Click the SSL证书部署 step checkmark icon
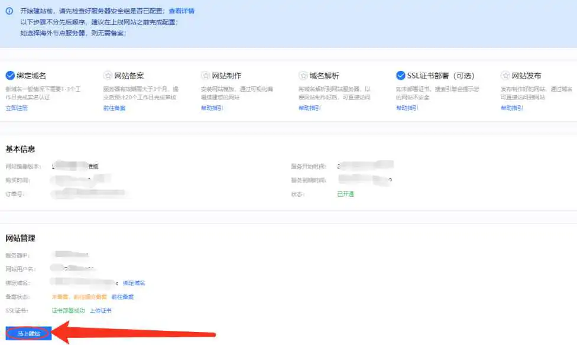 pos(400,76)
